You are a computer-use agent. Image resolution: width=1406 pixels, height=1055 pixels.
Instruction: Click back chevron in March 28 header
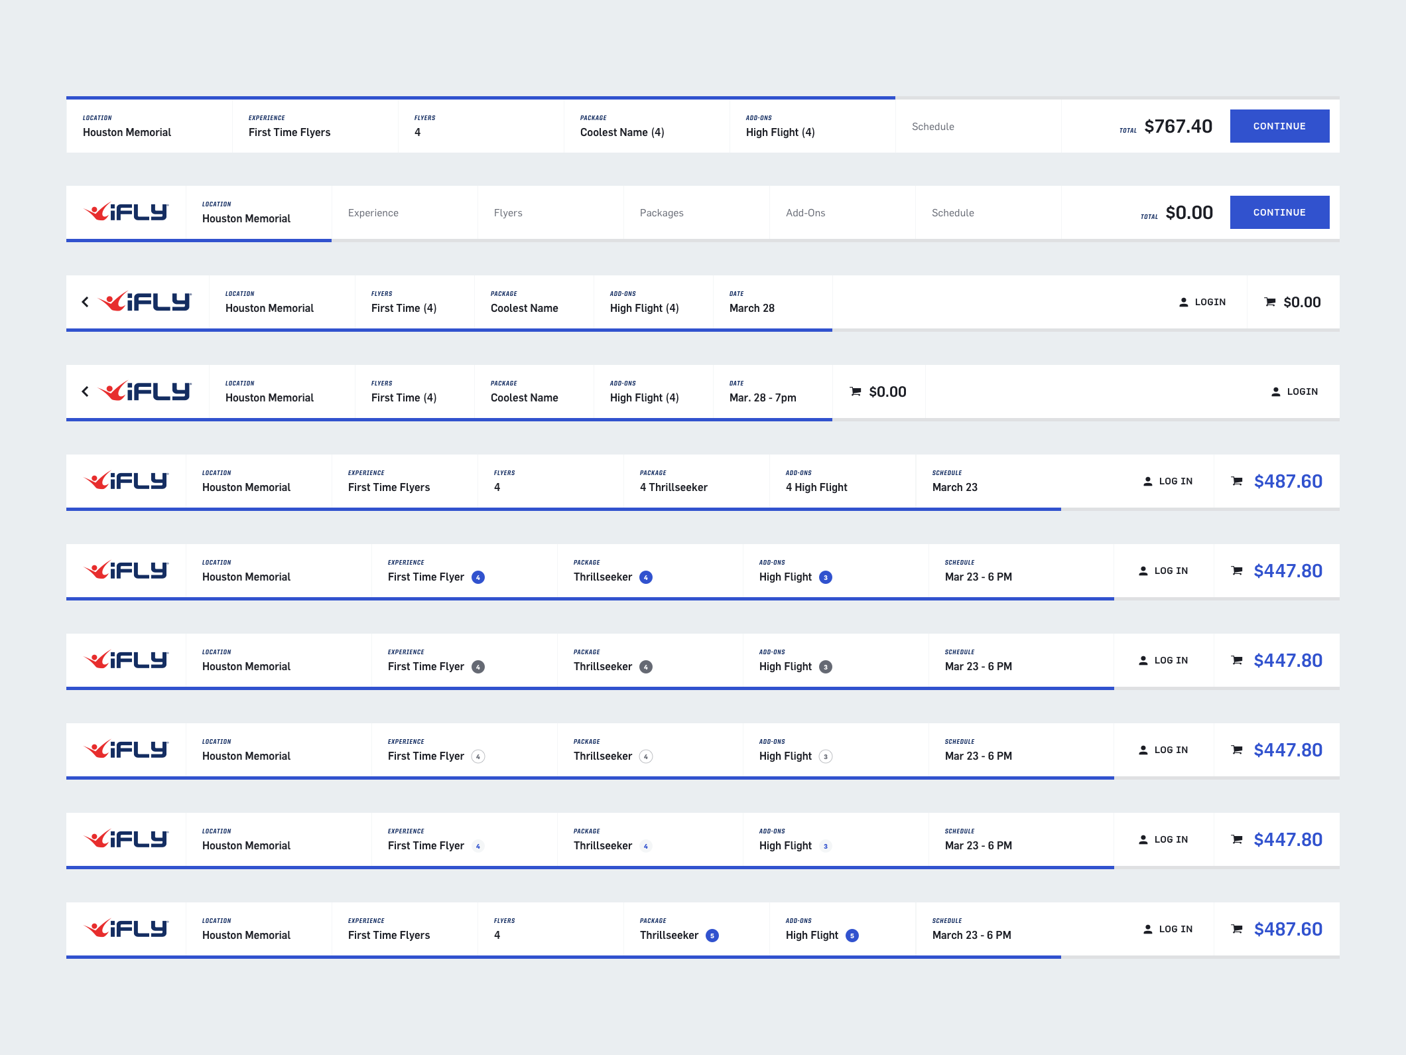(85, 302)
